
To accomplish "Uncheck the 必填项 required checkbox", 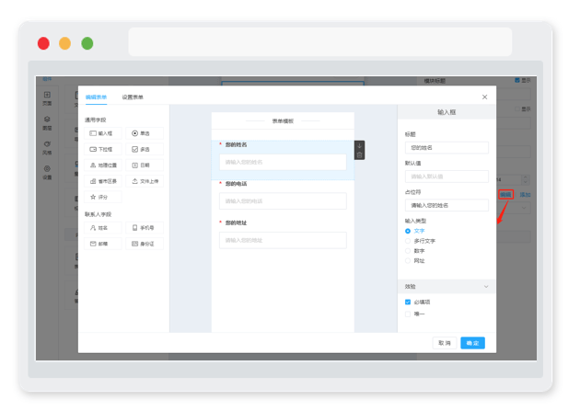I will [408, 302].
